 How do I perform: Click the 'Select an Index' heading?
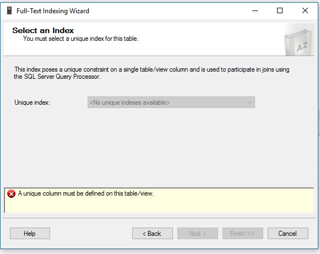pyautogui.click(x=43, y=30)
